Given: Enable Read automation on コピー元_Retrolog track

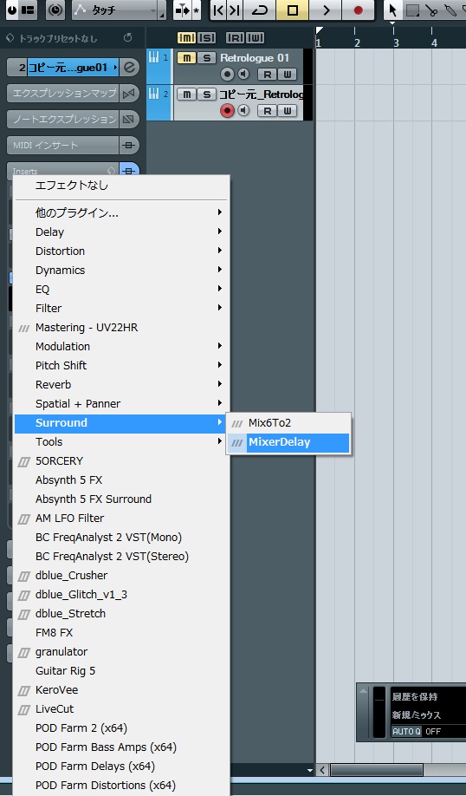Looking at the screenshot, I should tap(268, 111).
